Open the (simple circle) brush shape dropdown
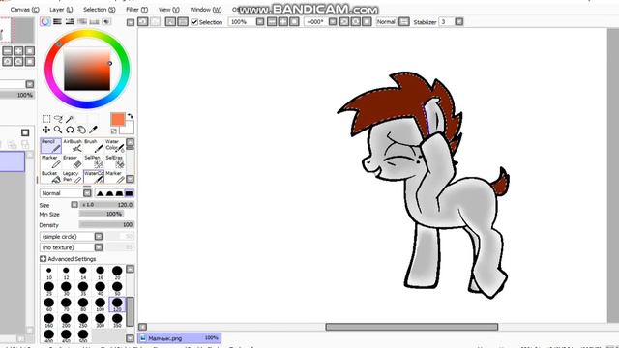The image size is (619, 348). tap(99, 236)
